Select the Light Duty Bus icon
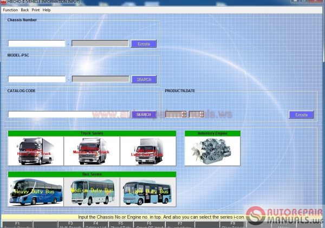Viewport: 325px width, 228px height. [148, 192]
